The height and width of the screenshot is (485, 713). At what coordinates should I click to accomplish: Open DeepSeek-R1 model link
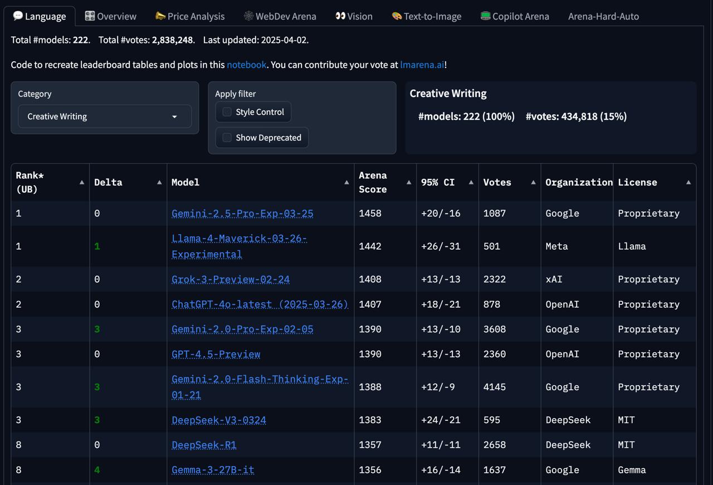pos(204,445)
